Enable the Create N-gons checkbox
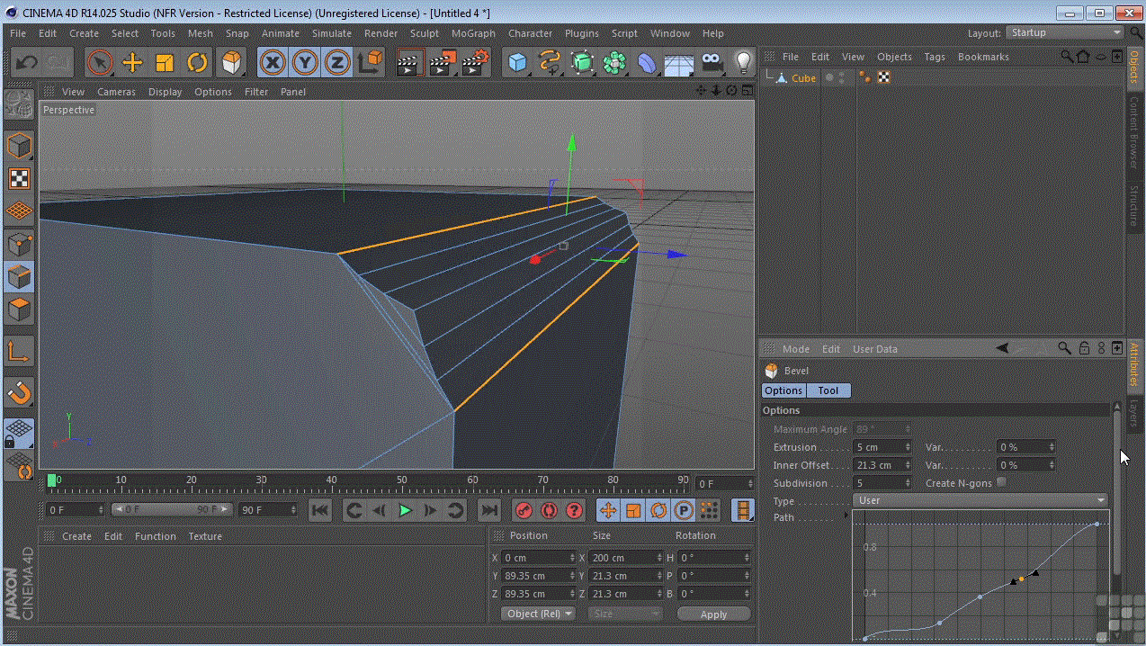Viewport: 1146px width, 646px height. tap(1001, 482)
